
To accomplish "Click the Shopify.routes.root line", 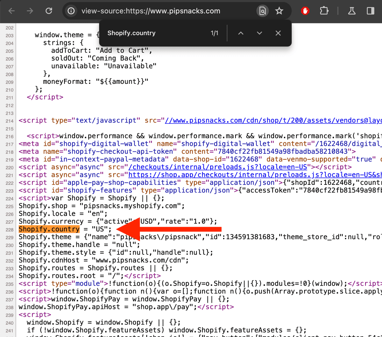I will tap(90, 276).
